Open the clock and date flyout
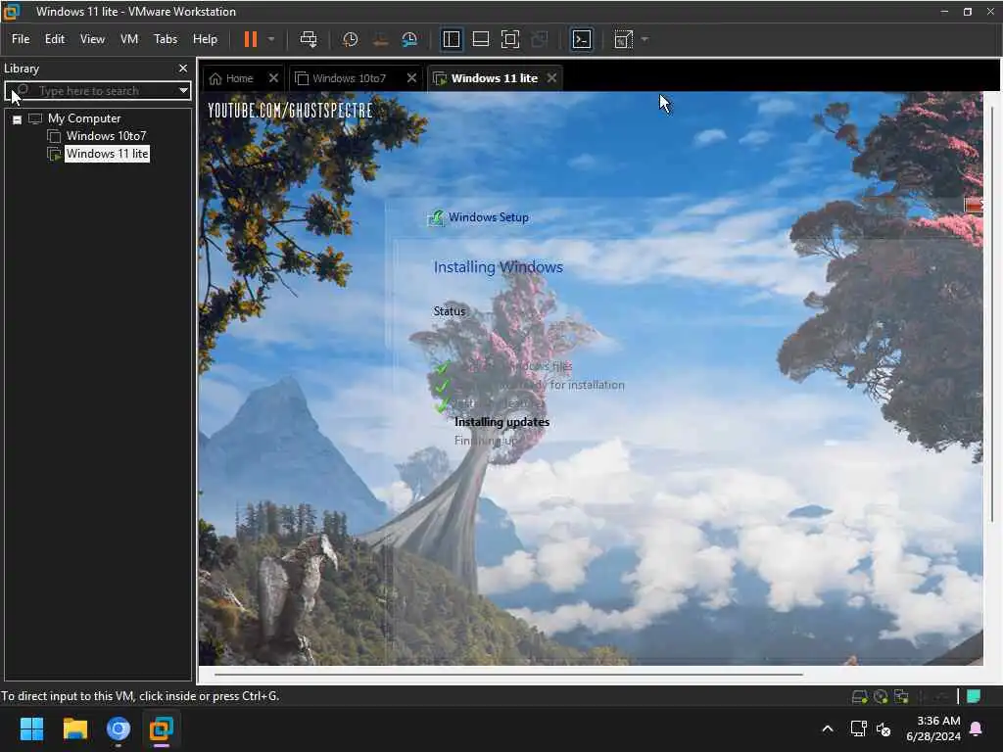The height and width of the screenshot is (752, 1003). pyautogui.click(x=933, y=728)
